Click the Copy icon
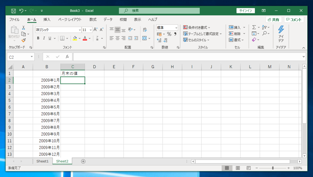313x177 pixels. 23,34
